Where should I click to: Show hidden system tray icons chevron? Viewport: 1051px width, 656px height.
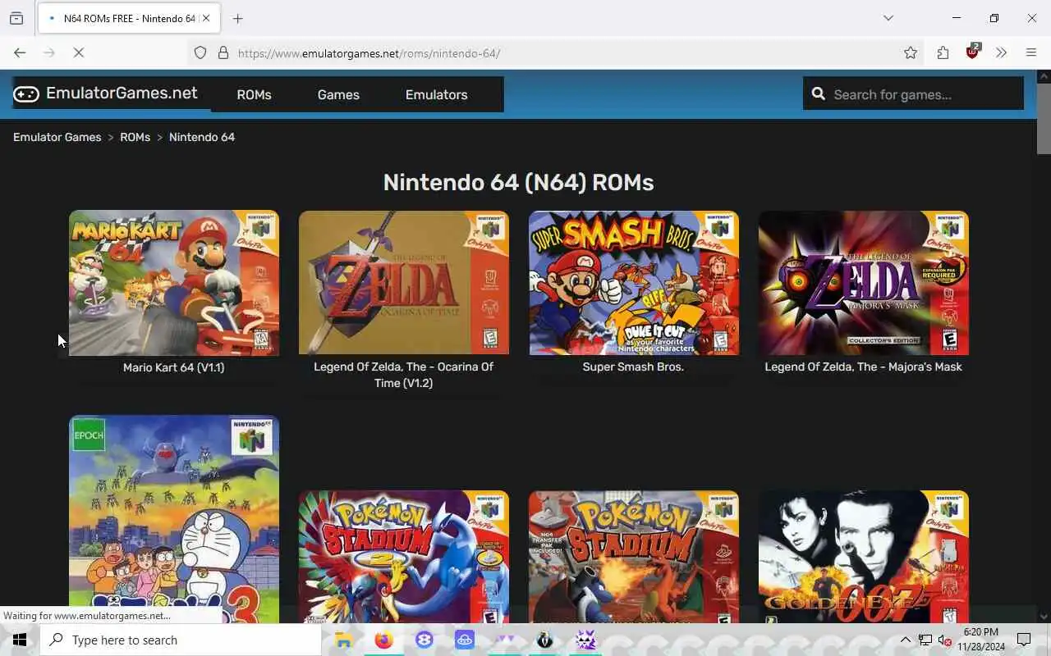click(x=905, y=640)
